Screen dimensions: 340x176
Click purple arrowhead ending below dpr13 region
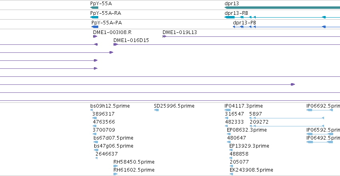(293, 84)
